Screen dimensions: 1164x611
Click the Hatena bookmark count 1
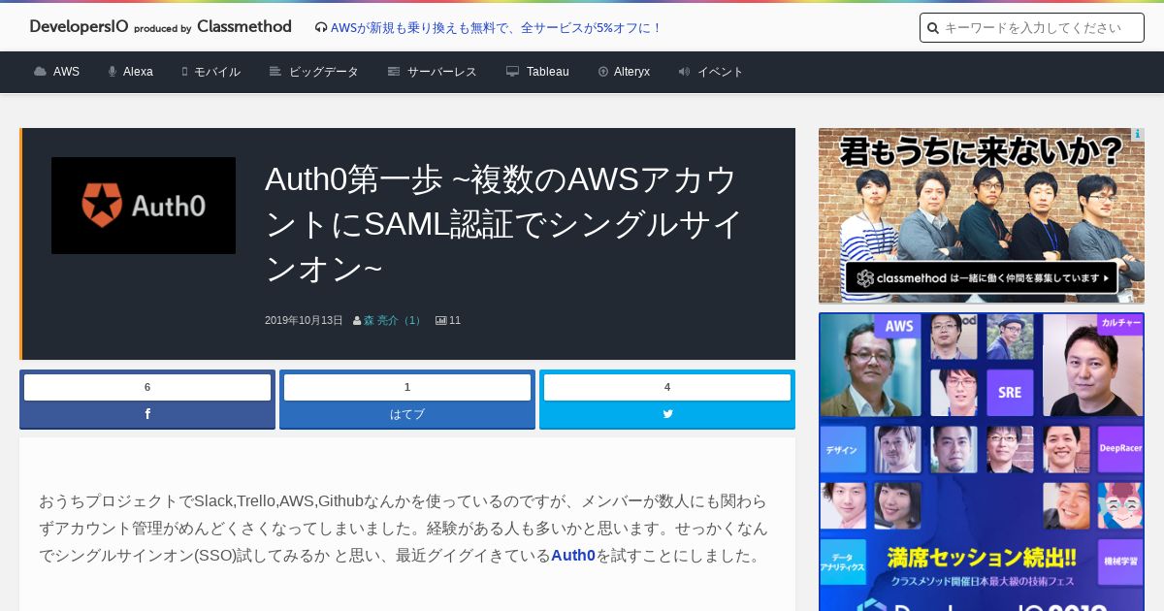407,387
